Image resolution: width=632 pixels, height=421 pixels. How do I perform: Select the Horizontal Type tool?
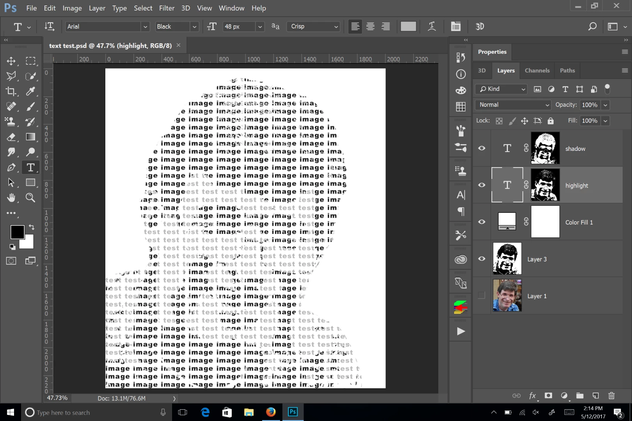pyautogui.click(x=30, y=167)
